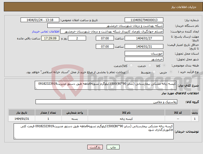The image size is (203, 154).
Task: Click the ردیف column header
Action: point(195,113)
